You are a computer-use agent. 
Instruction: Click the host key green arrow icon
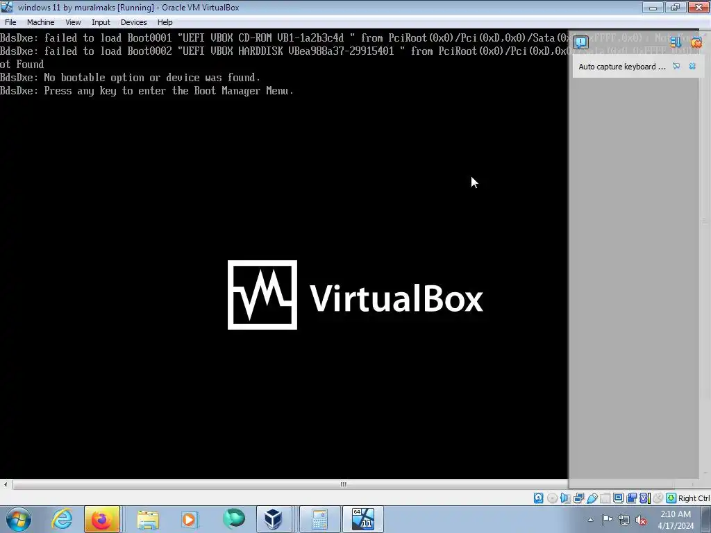671,498
